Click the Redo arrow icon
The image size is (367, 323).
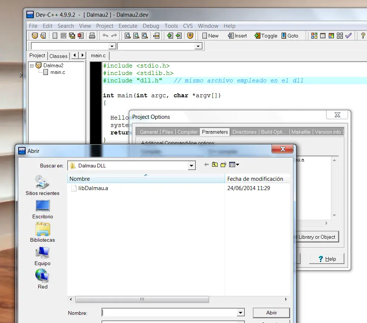pos(114,36)
